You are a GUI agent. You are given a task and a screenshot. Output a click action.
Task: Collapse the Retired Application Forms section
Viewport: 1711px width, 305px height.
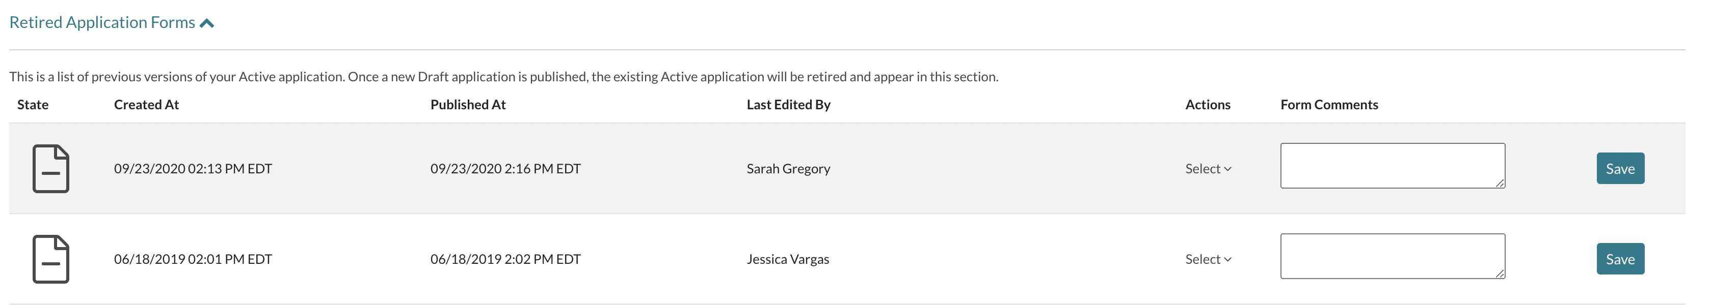pyautogui.click(x=112, y=22)
